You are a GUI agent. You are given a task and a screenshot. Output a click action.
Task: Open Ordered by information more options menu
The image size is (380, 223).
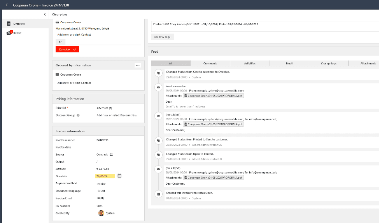138,65
